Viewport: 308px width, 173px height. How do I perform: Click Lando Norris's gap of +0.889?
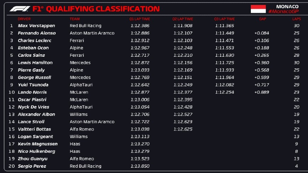[262, 92]
